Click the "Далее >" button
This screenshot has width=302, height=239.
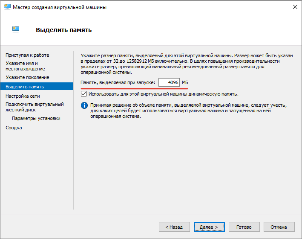coord(209,227)
